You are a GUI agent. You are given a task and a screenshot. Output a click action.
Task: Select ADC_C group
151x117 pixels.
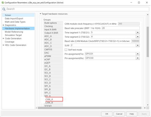pyautogui.click(x=53, y=43)
